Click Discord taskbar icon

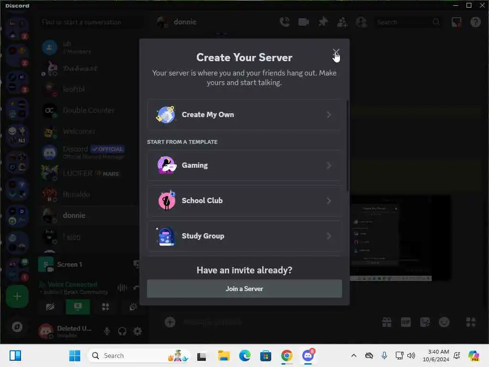click(308, 356)
